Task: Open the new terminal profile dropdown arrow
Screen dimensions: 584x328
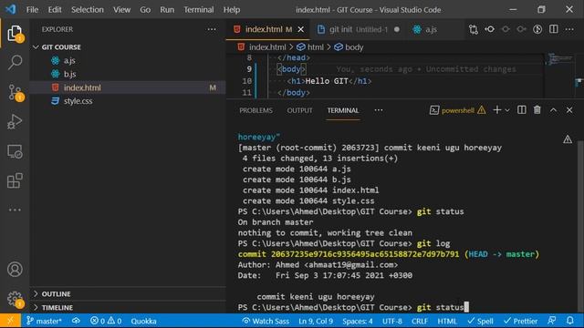Action: click(x=507, y=110)
